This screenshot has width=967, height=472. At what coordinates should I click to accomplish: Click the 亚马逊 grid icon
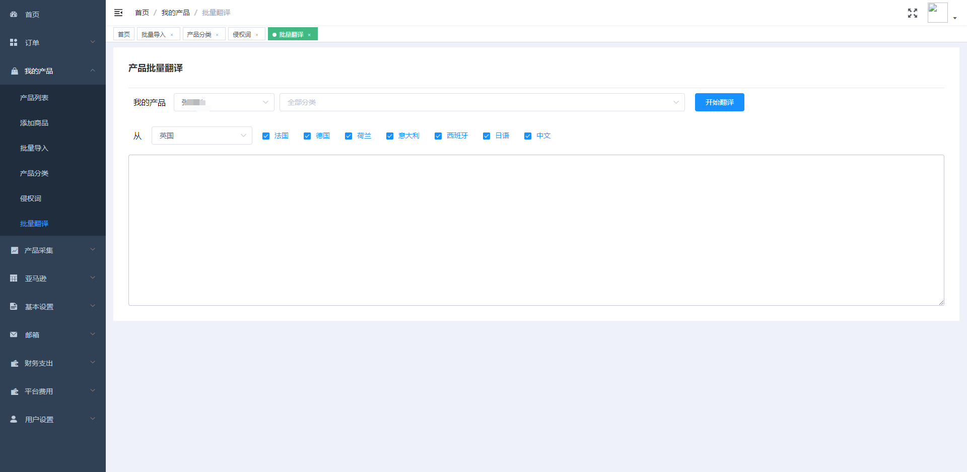coord(14,279)
